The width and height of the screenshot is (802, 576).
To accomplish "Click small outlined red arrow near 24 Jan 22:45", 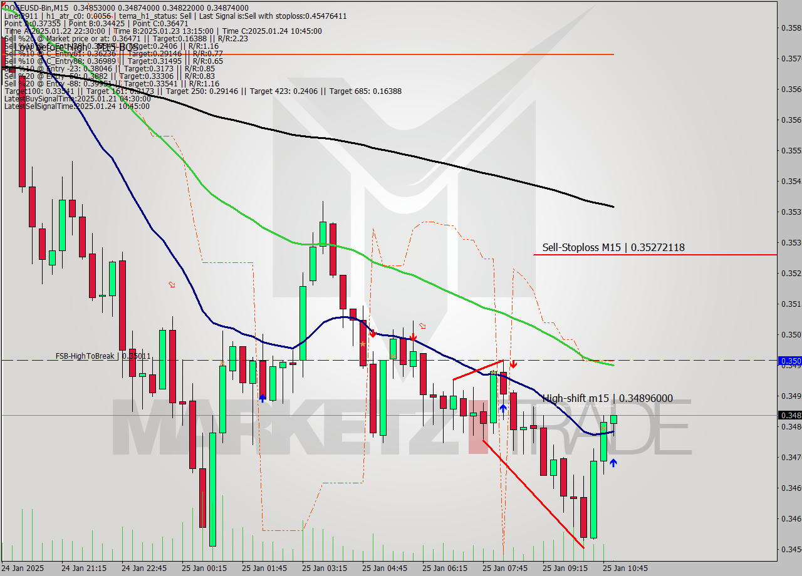I will pos(172,285).
